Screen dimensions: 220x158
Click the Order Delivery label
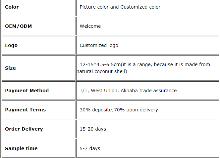coord(24,129)
